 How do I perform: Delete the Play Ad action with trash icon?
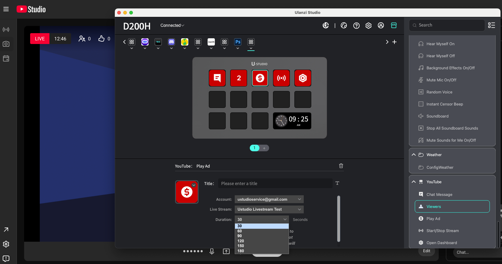(x=341, y=166)
